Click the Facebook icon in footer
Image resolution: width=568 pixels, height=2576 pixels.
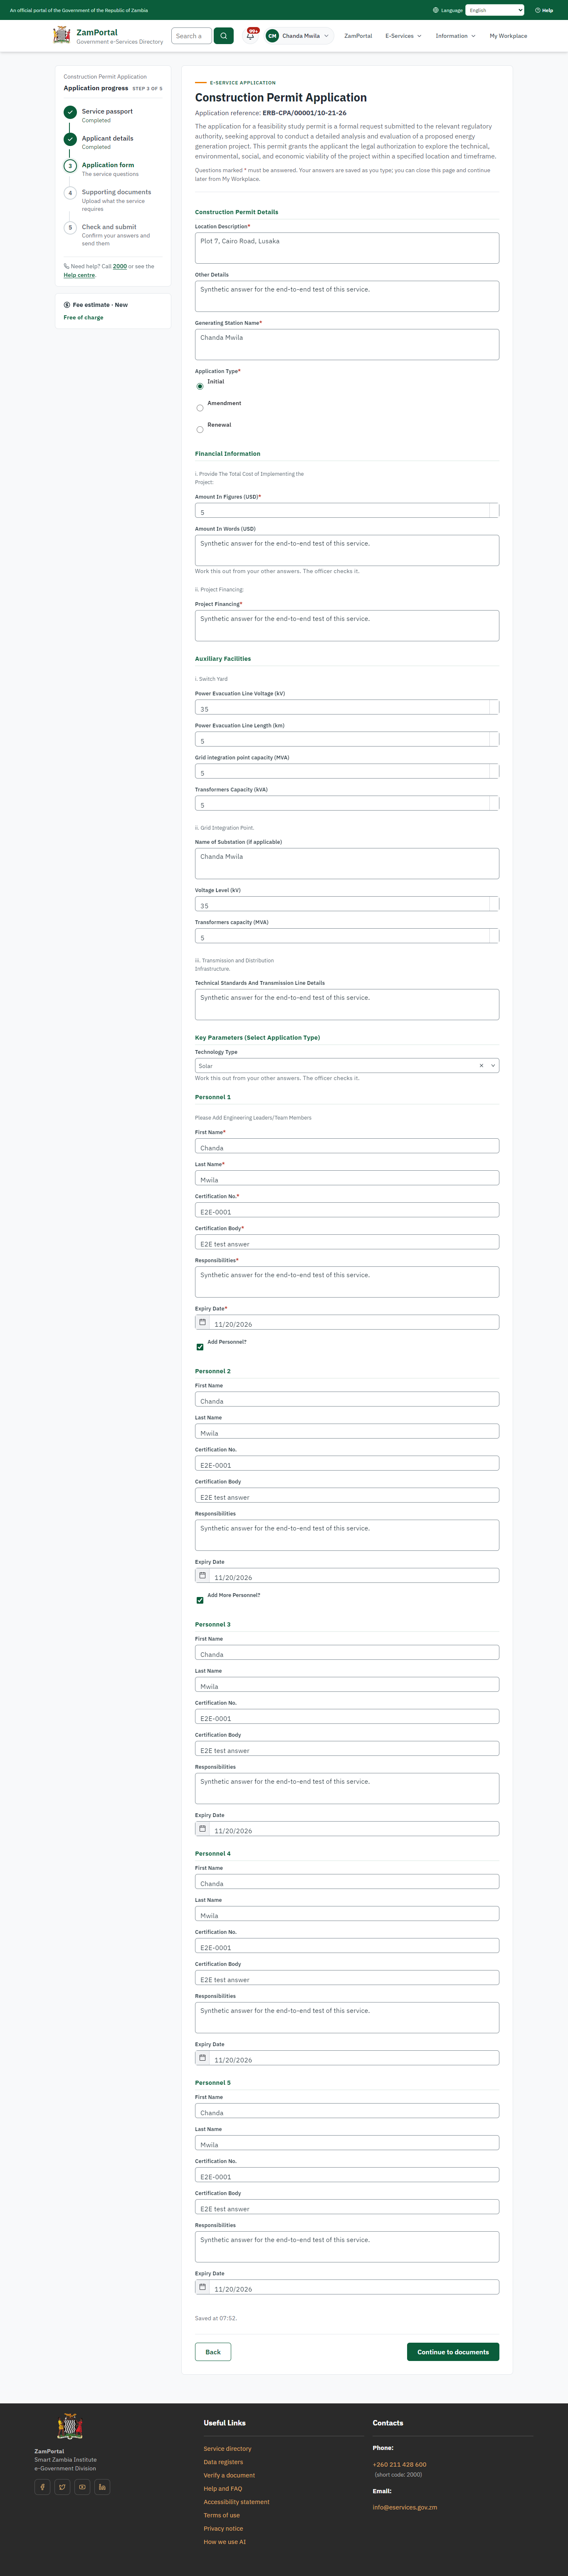coord(43,2487)
